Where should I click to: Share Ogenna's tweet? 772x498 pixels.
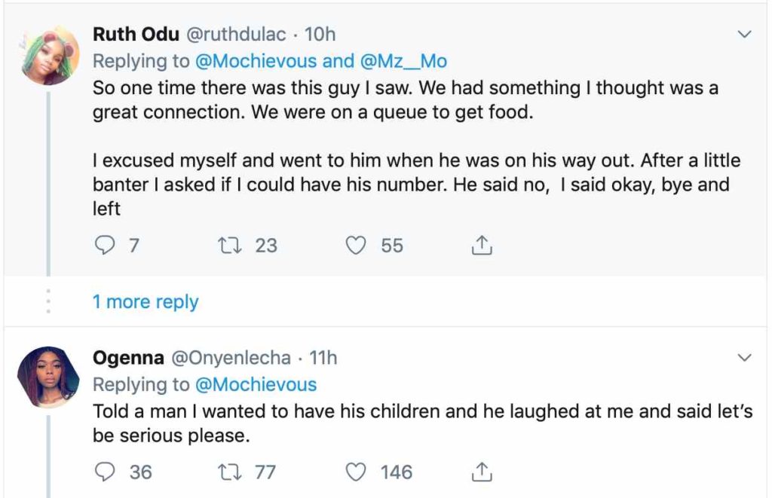[481, 472]
